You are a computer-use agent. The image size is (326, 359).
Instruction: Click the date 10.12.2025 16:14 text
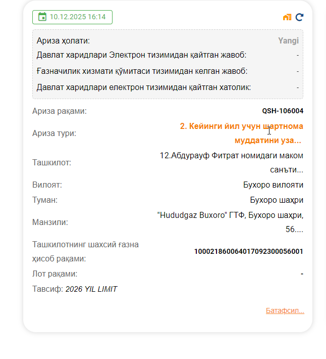coord(78,17)
